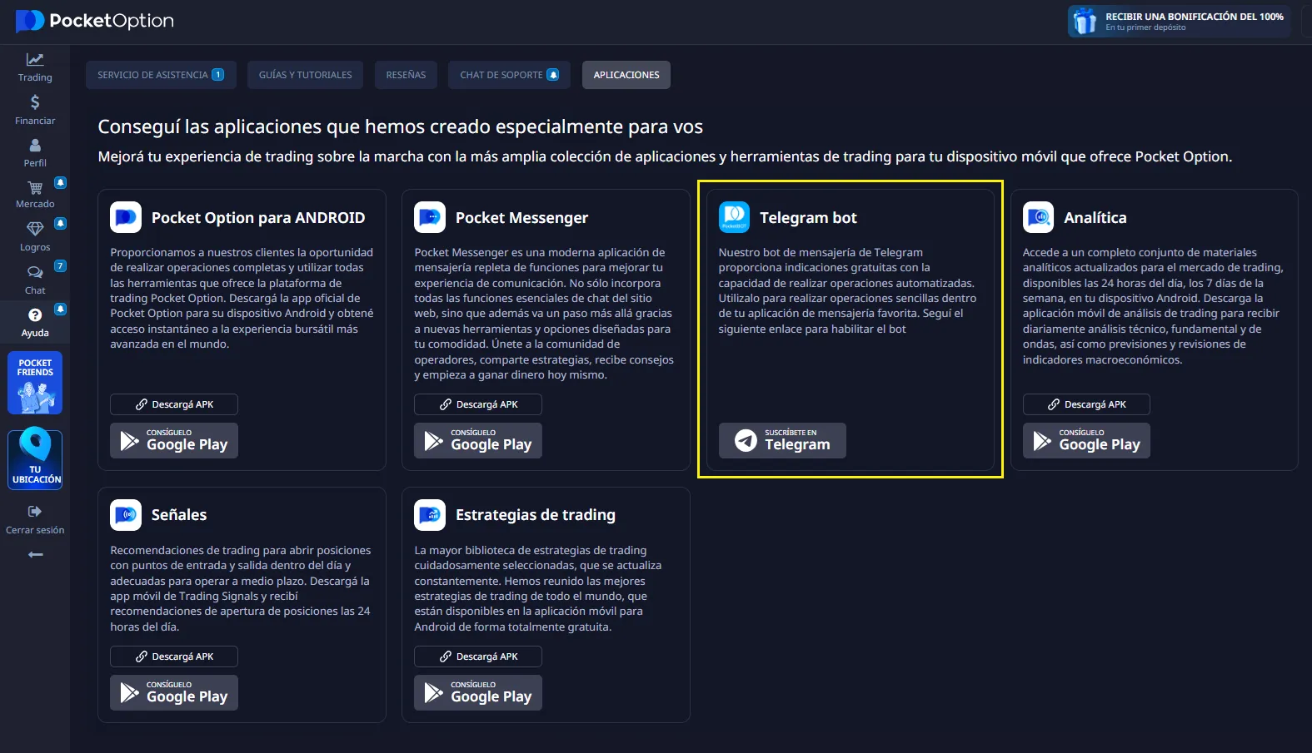Click the Pocket Option logo

(95, 21)
